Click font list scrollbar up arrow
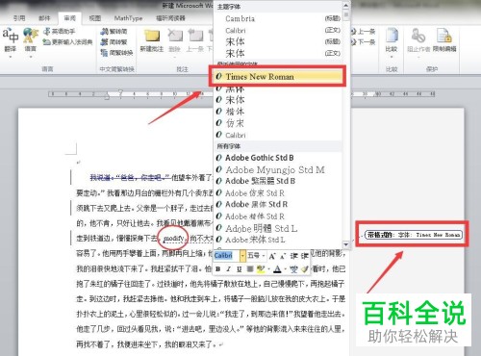Image resolution: width=481 pixels, height=356 pixels. (x=345, y=6)
